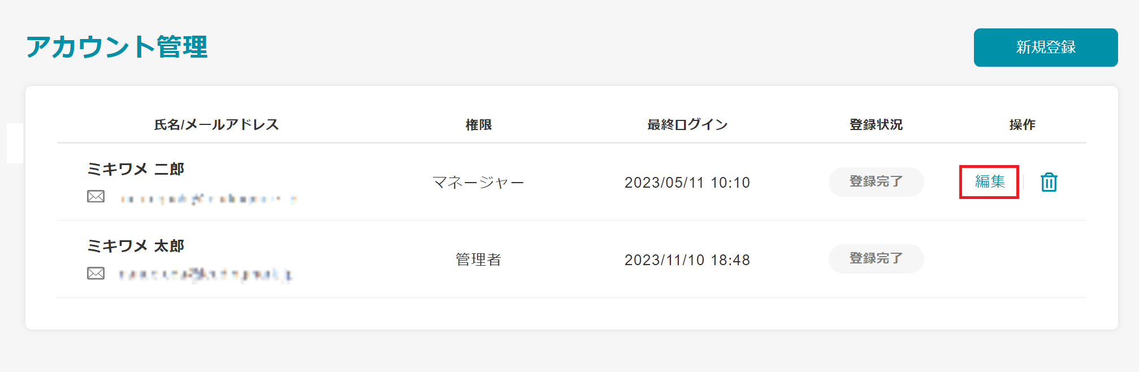Click the blurred email of ミキワメ 太郎
The width and height of the screenshot is (1139, 372).
tap(206, 275)
